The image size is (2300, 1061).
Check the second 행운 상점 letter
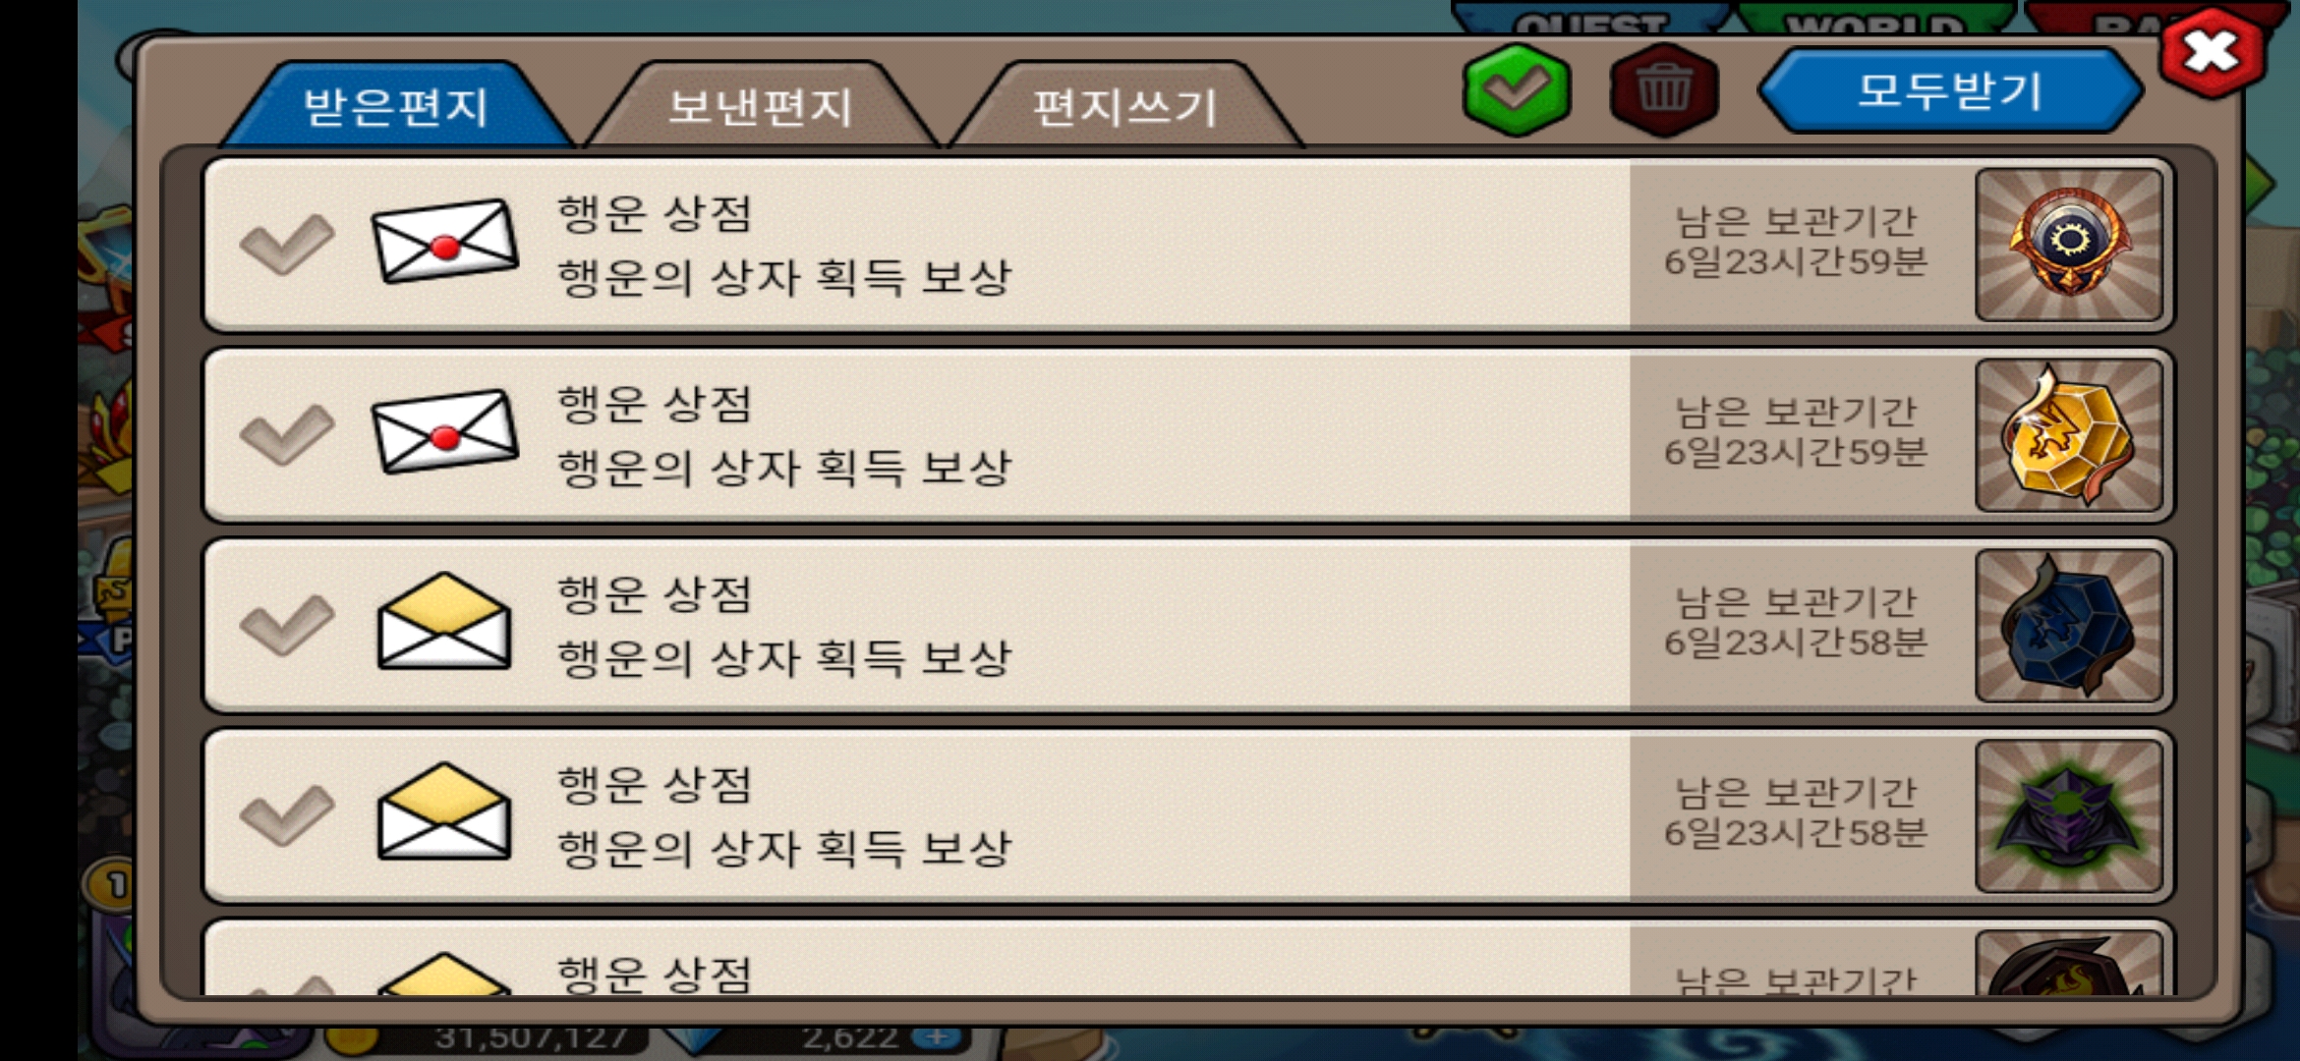[x=287, y=434]
